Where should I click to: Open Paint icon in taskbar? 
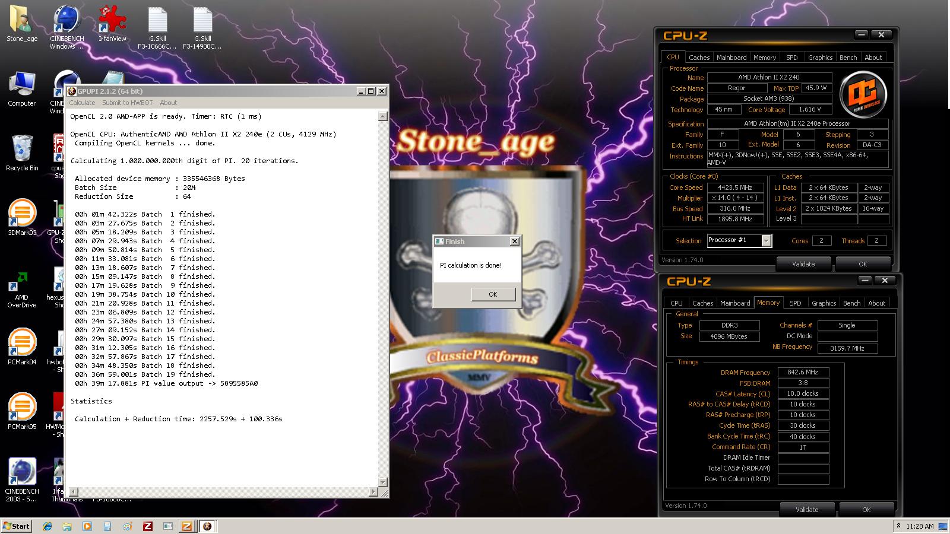[x=127, y=526]
